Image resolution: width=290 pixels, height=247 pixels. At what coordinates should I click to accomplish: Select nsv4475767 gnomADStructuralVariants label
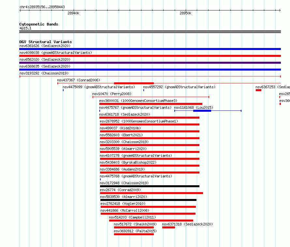coord(135,107)
